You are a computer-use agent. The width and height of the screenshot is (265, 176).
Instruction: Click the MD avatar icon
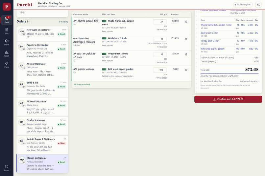coord(22,160)
